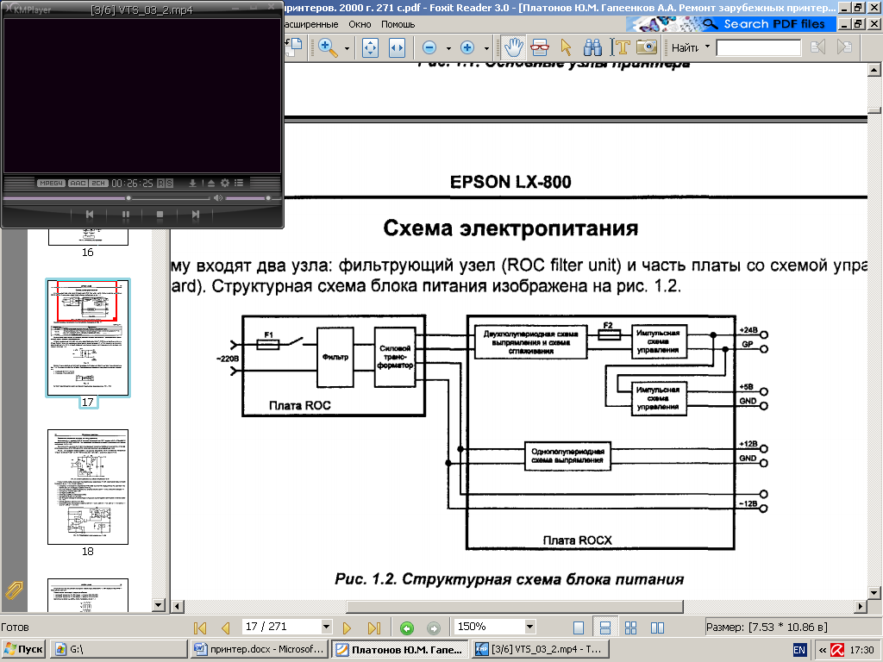Click the Search PDF files banner
883x662 pixels.
coord(731,24)
